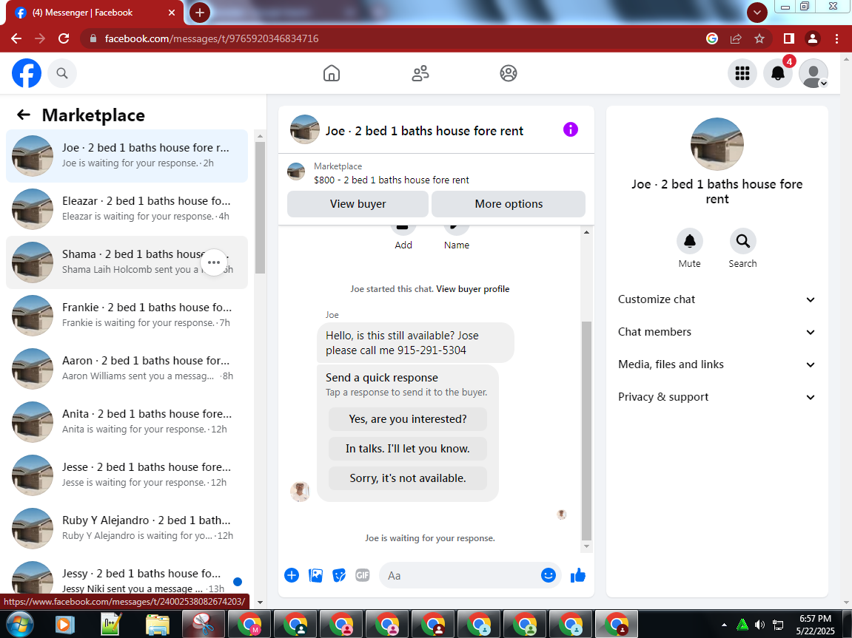852x638 pixels.
Task: Open the emoji picker icon
Action: 549,576
